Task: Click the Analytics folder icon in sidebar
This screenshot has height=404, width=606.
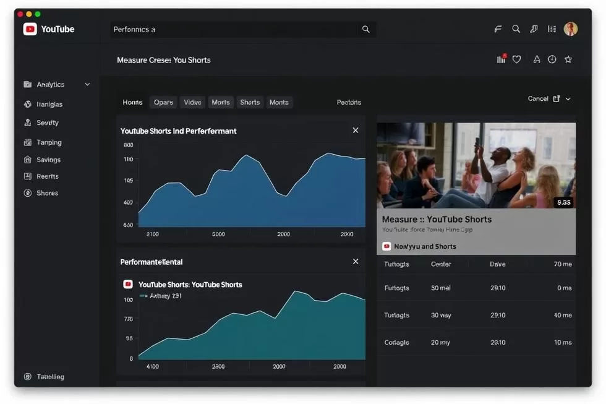Action: point(27,84)
